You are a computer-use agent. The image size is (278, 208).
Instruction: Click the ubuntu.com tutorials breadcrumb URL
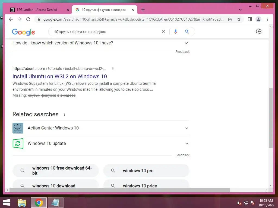pyautogui.click(x=59, y=69)
